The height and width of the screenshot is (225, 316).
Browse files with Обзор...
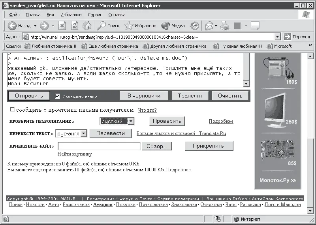pyautogui.click(x=156, y=146)
